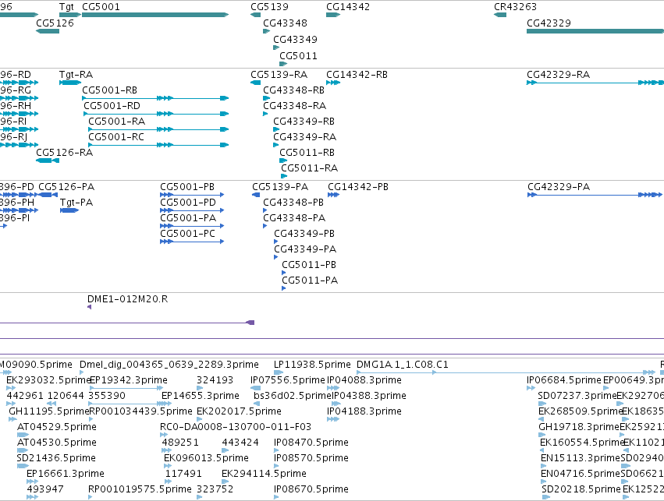
Task: Click the LP11938.5prime EST
Action: pyautogui.click(x=313, y=365)
